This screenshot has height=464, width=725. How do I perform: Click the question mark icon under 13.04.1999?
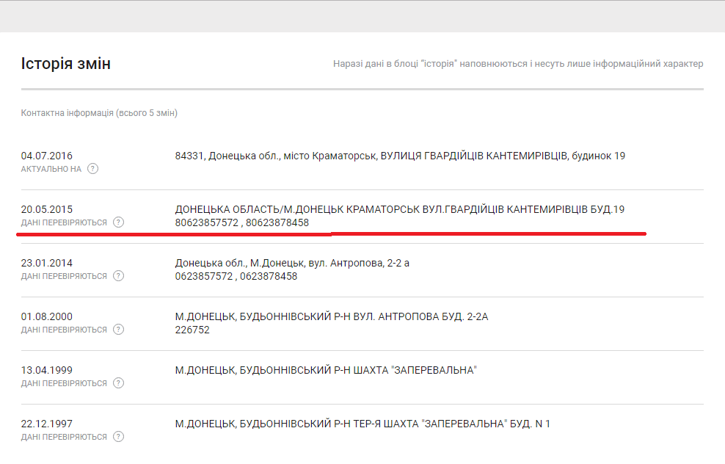coord(118,383)
